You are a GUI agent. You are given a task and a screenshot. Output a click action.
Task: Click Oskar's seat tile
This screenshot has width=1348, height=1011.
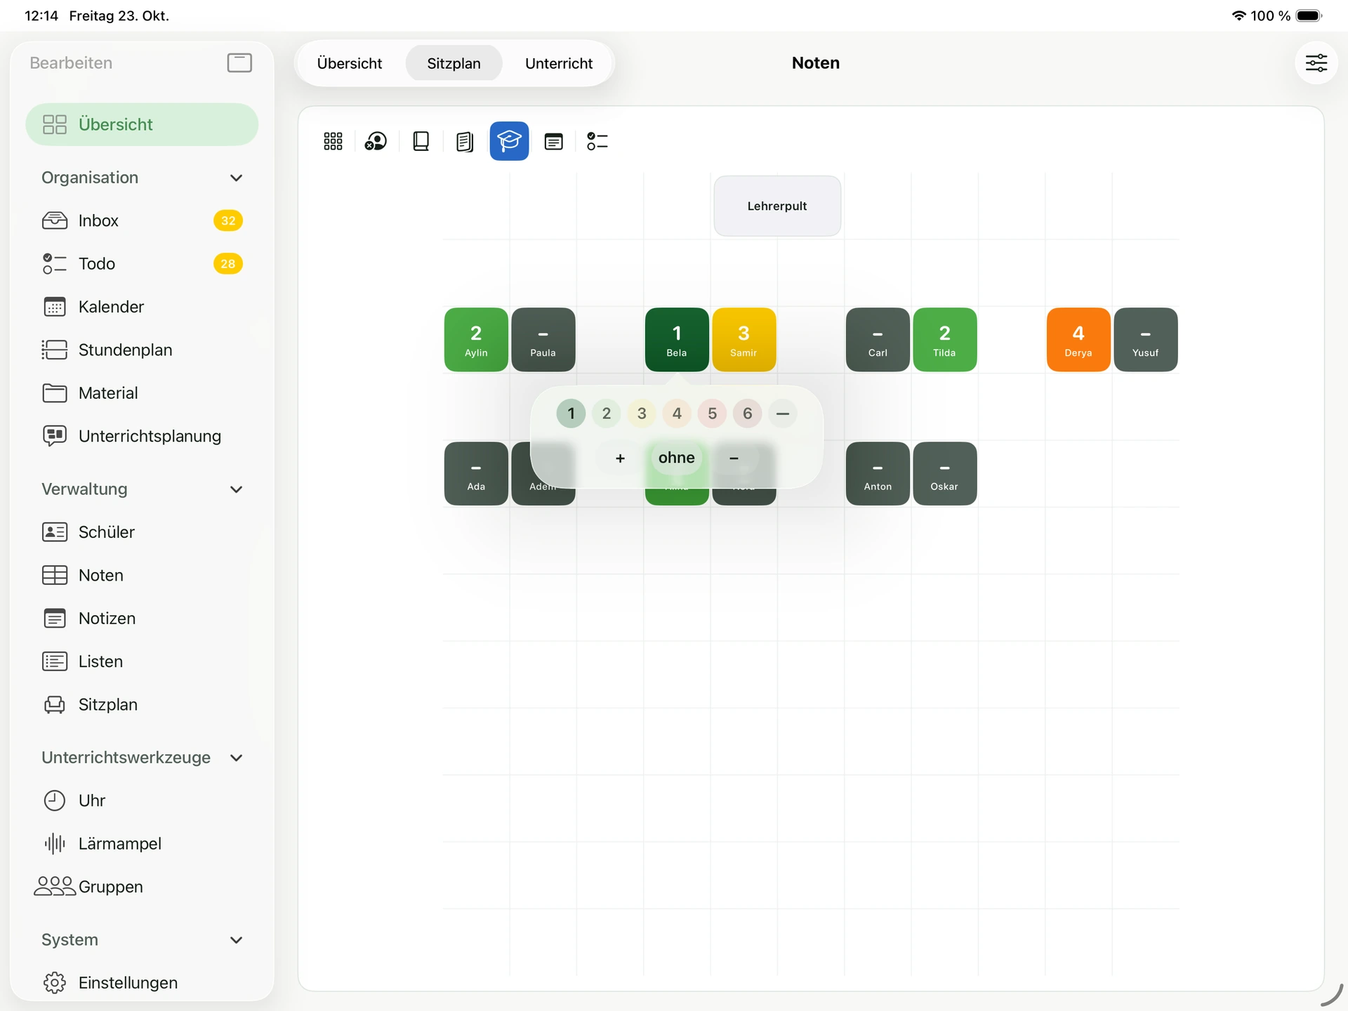tap(944, 474)
